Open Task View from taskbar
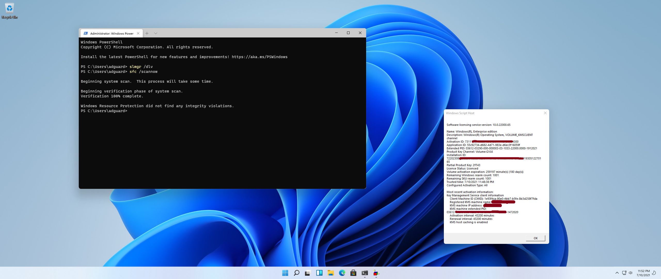Image resolution: width=661 pixels, height=279 pixels. pos(308,273)
